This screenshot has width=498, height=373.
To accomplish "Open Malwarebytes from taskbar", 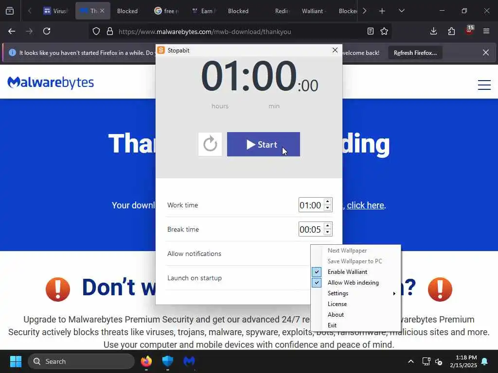I will [189, 361].
